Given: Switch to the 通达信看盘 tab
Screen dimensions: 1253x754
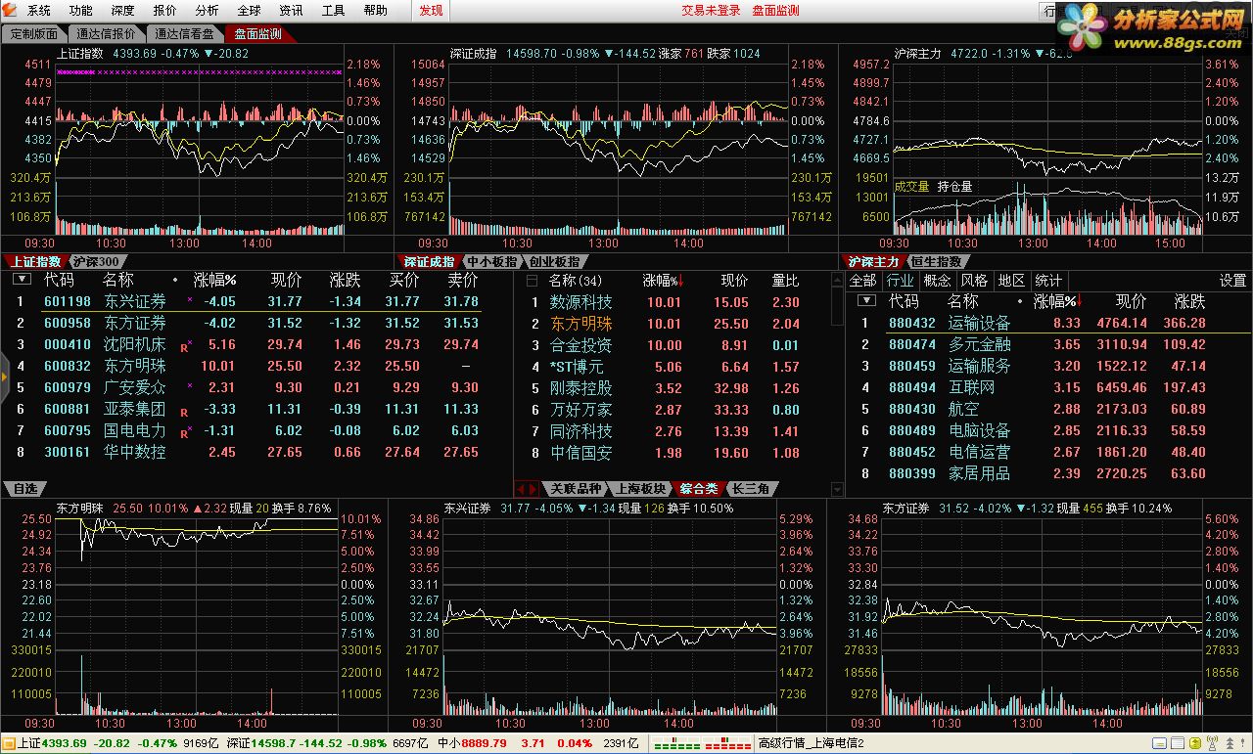Looking at the screenshot, I should point(184,34).
